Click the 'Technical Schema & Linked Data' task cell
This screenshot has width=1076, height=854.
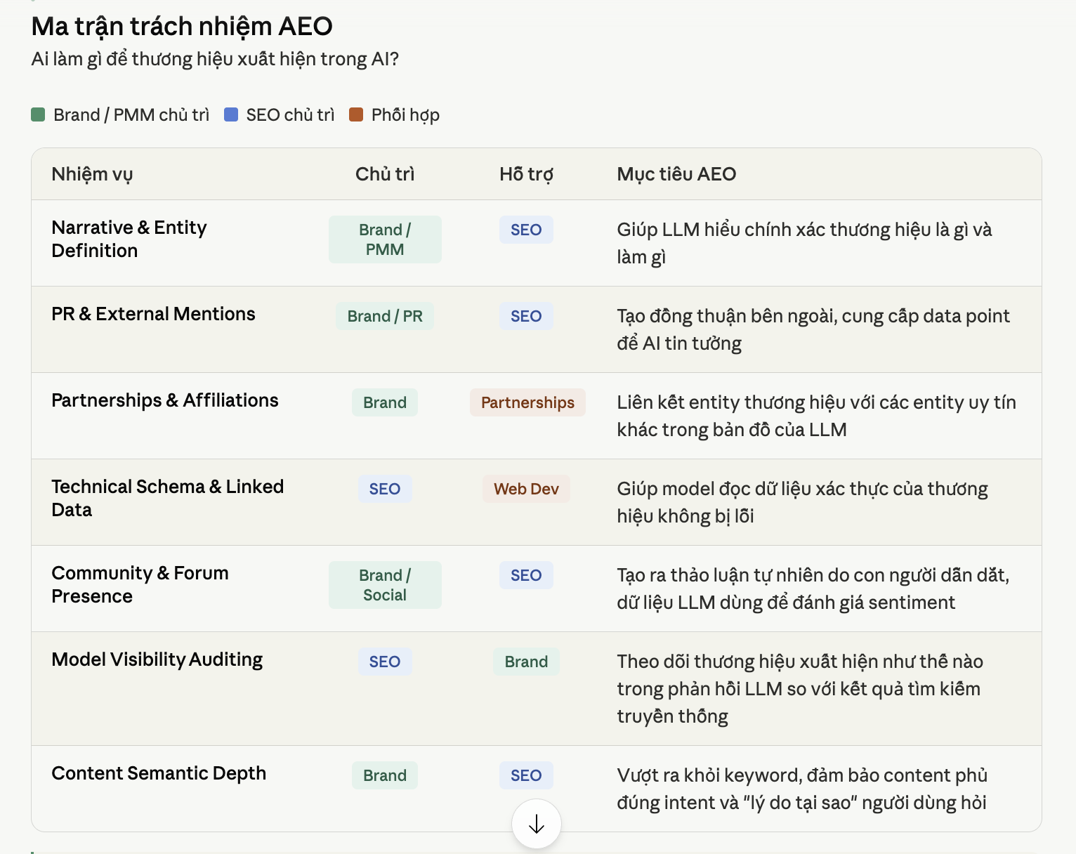pos(168,498)
